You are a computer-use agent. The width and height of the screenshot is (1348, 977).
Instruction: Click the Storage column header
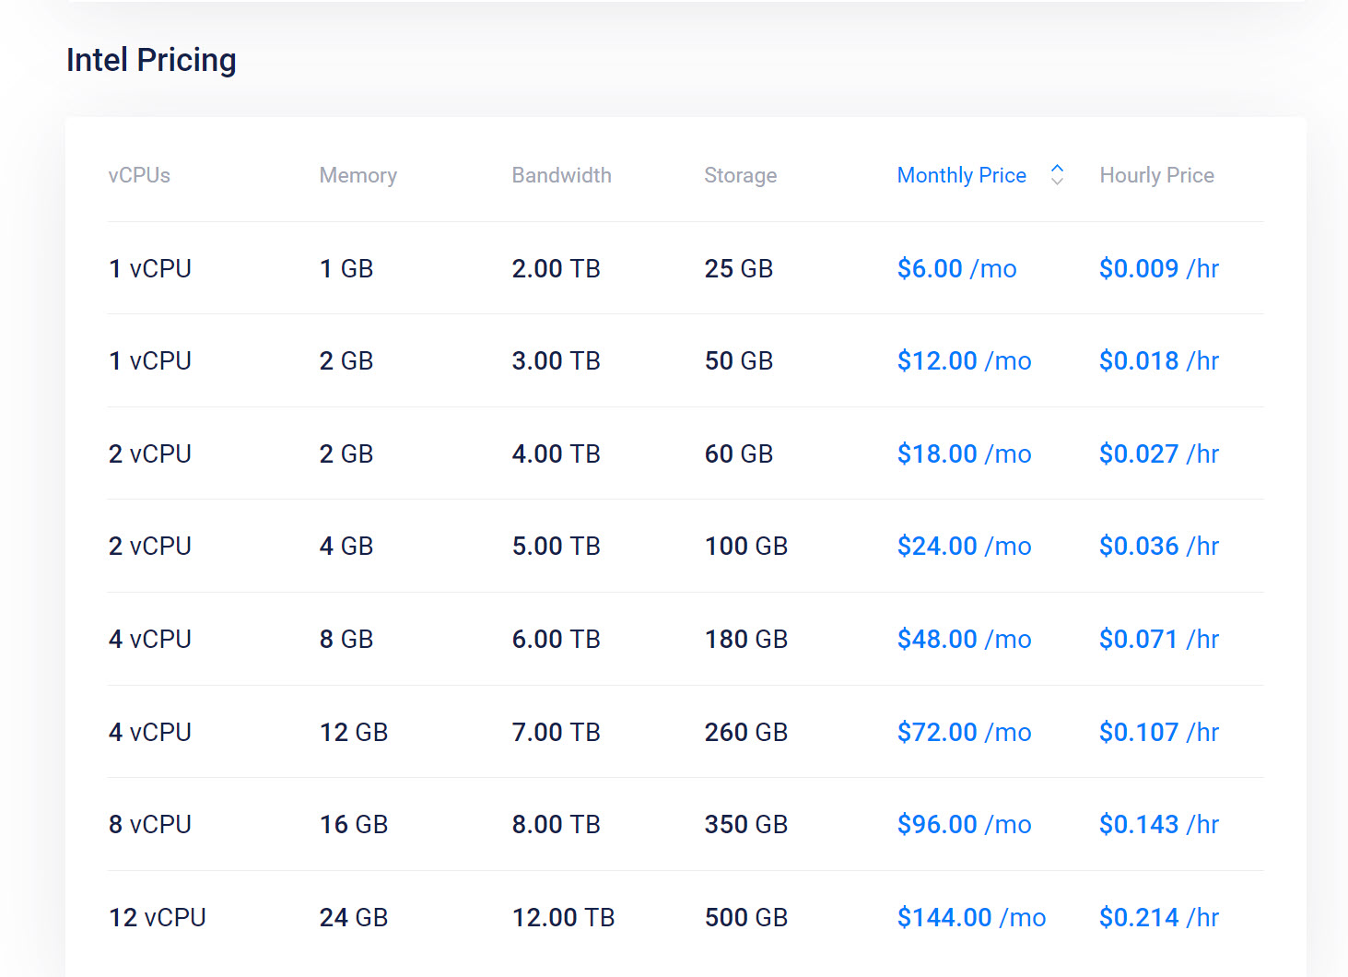(x=740, y=175)
